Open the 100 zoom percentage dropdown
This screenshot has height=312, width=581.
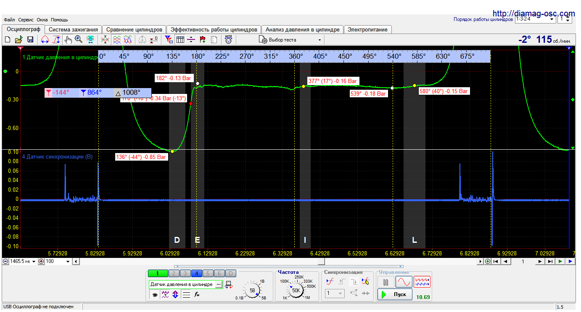(58, 261)
